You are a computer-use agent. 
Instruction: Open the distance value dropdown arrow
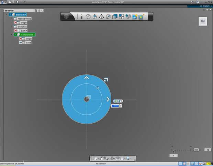[x=121, y=106]
